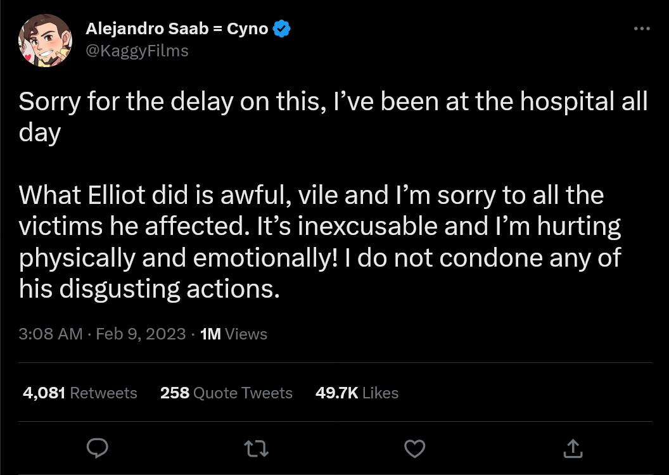This screenshot has width=669, height=475.
Task: See who gave the 49.7K Likes
Action: coord(357,393)
